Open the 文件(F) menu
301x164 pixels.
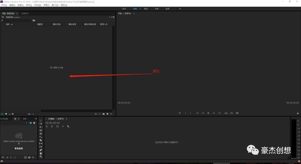[4, 5]
